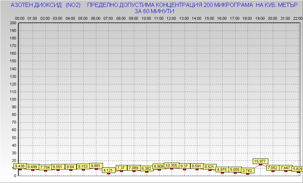Select the 9.438 first data label

[20, 166]
